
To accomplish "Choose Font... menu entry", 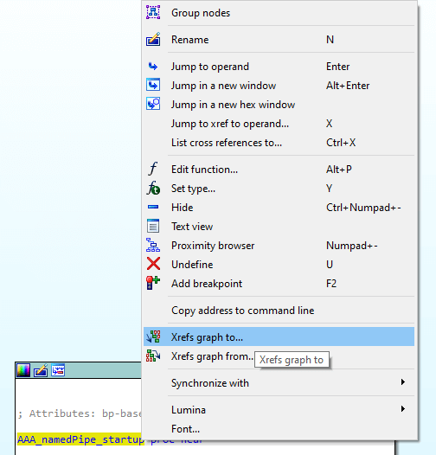I will tap(279, 429).
